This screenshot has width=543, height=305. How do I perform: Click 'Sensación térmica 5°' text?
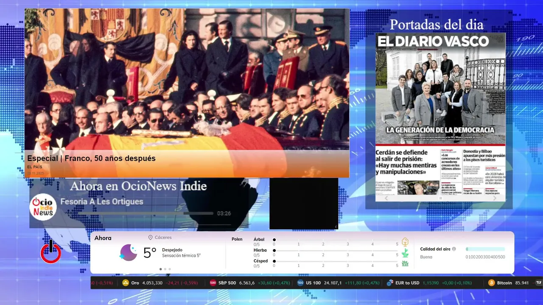[181, 256]
